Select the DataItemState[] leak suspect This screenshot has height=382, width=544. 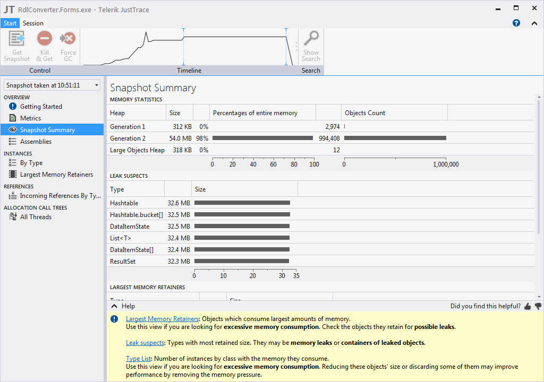320,249
